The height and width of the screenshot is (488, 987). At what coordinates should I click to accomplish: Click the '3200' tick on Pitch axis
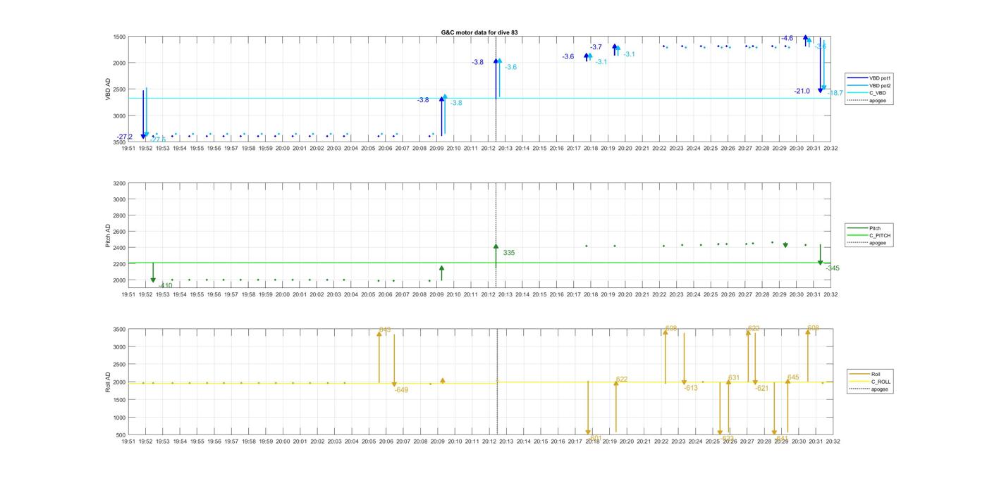(119, 183)
